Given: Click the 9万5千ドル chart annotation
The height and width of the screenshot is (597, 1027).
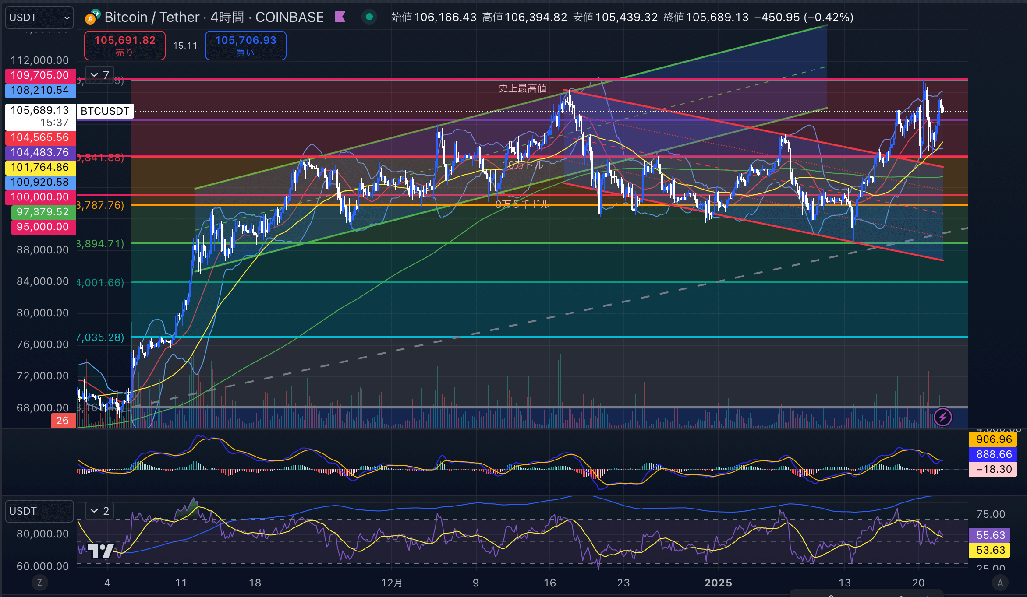Looking at the screenshot, I should [x=522, y=204].
